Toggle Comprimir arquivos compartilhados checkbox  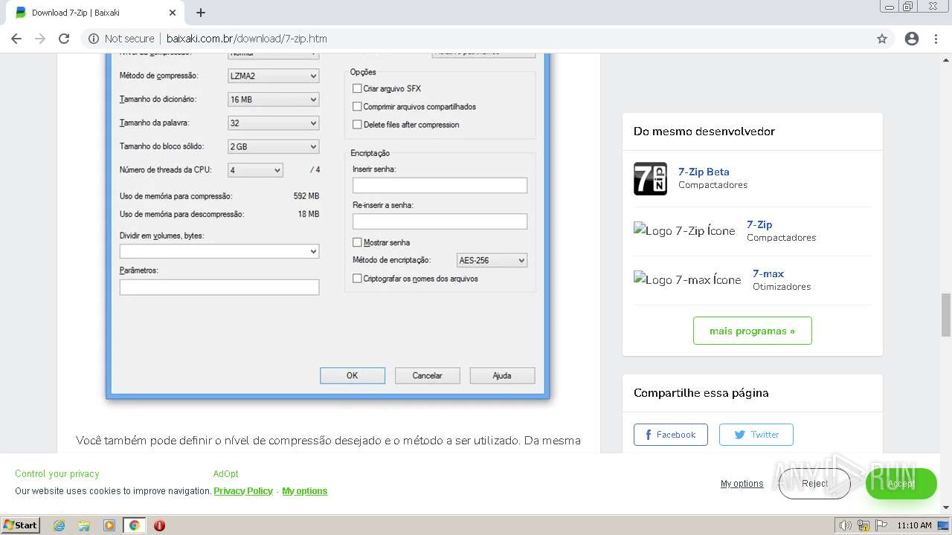pyautogui.click(x=357, y=106)
